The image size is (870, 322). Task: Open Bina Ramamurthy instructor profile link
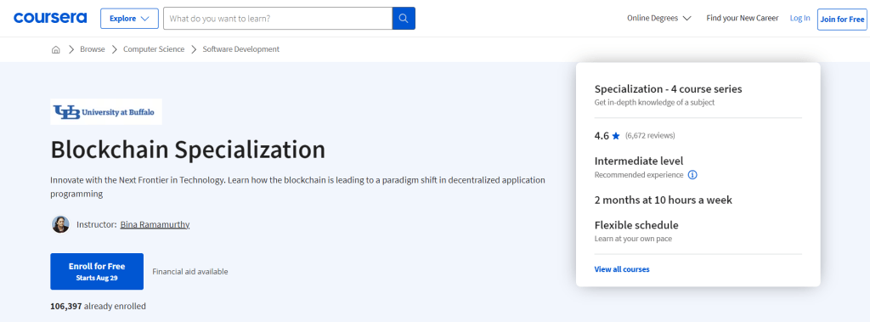(x=155, y=225)
